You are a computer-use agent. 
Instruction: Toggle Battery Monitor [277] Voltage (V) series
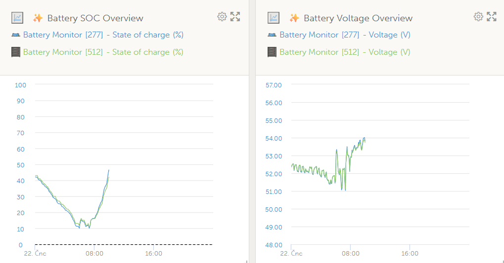345,35
